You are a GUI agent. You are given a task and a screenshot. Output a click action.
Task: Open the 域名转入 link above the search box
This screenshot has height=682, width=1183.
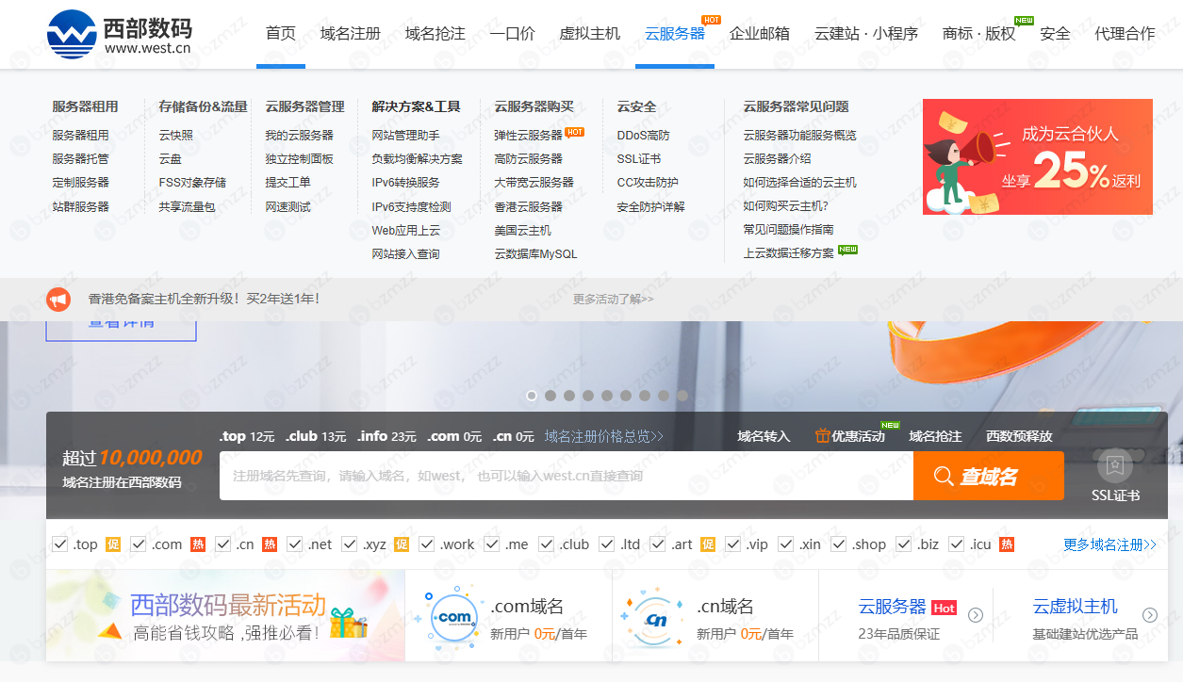pos(764,436)
